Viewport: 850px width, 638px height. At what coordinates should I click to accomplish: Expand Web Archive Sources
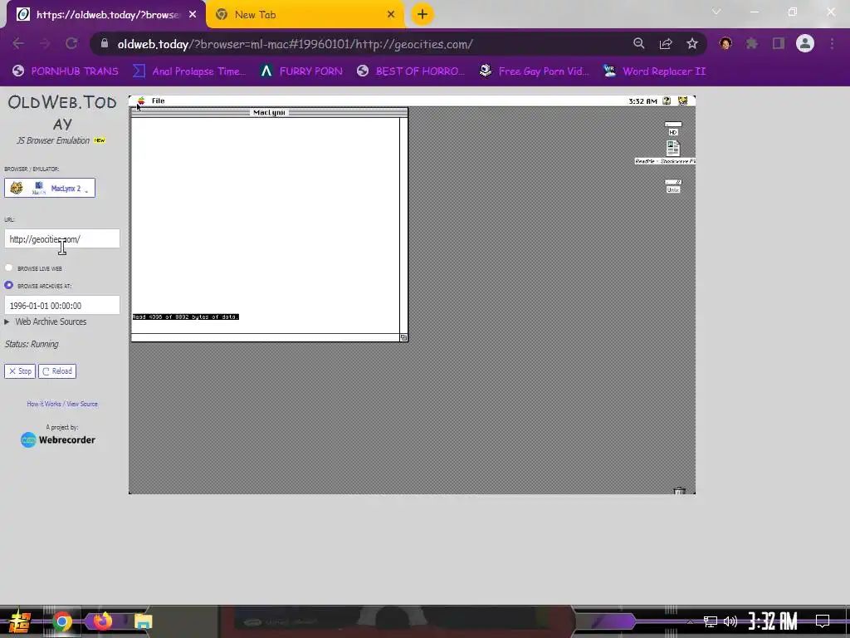[46, 321]
